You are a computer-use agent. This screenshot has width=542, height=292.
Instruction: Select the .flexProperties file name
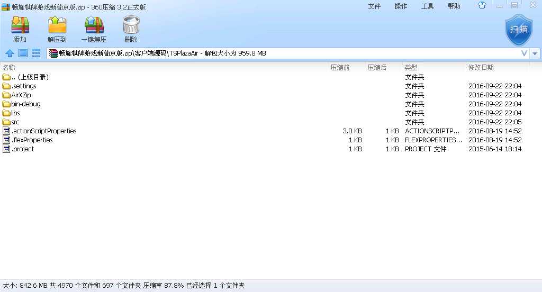pyautogui.click(x=32, y=140)
